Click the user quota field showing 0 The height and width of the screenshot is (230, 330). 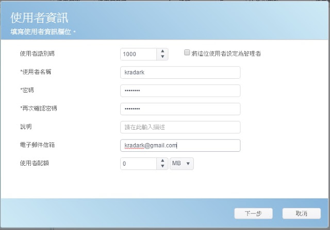coord(138,164)
